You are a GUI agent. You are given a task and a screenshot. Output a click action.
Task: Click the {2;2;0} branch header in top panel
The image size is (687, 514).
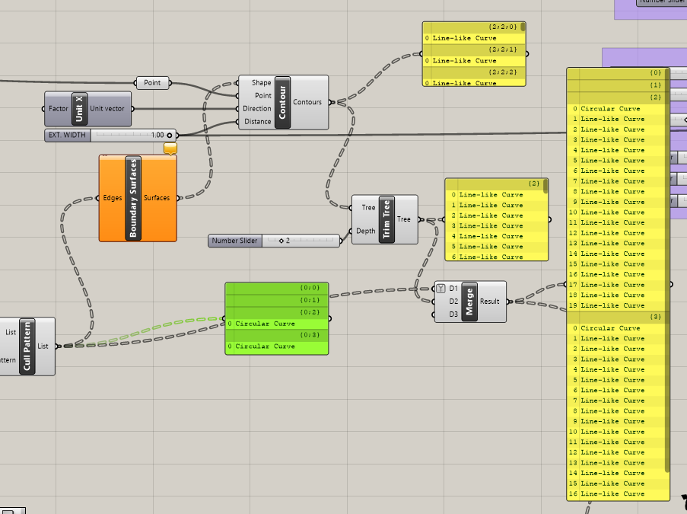pos(472,27)
